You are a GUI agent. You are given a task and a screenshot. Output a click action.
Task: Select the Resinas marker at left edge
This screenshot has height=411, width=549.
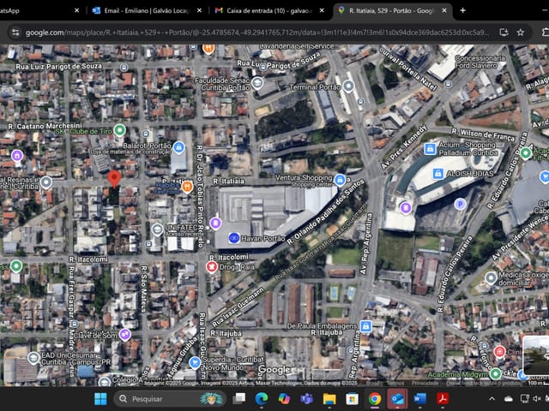[x=45, y=182]
